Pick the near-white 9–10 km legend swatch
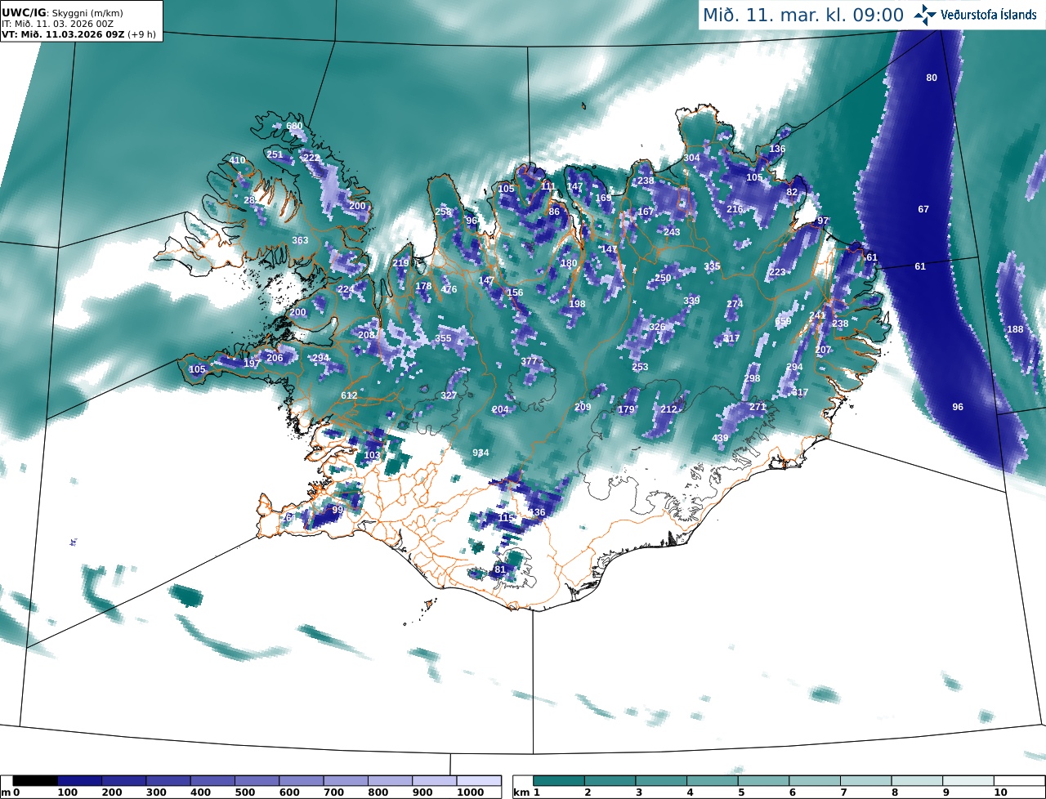 click(968, 781)
